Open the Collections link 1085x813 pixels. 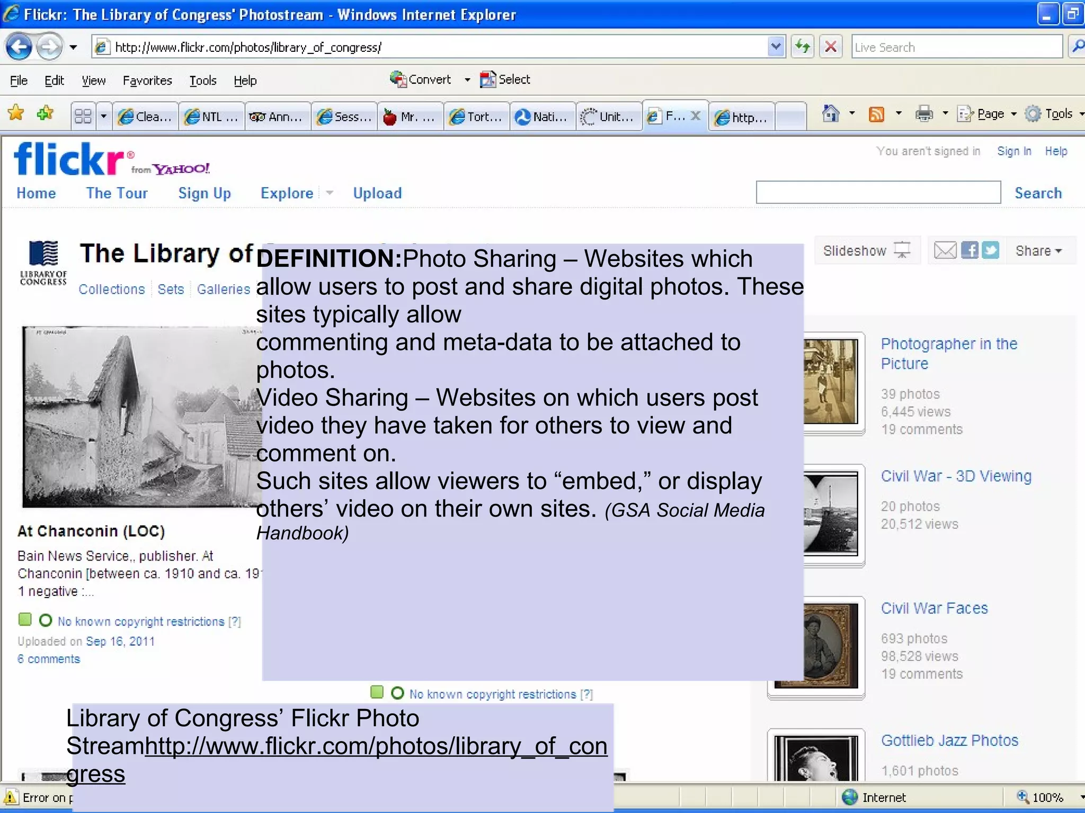[112, 289]
